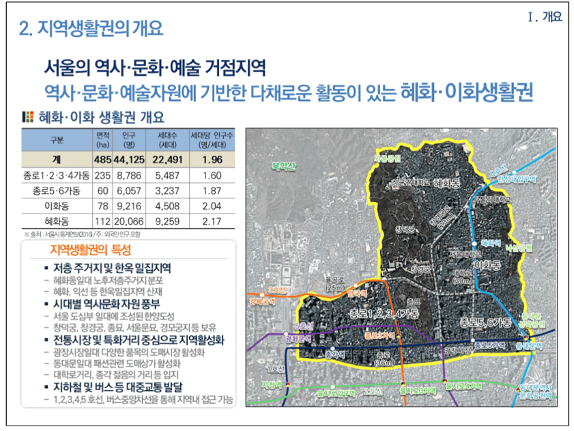Click the 한성대입구역 station marker on map
The height and width of the screenshot is (431, 574).
coord(514,172)
